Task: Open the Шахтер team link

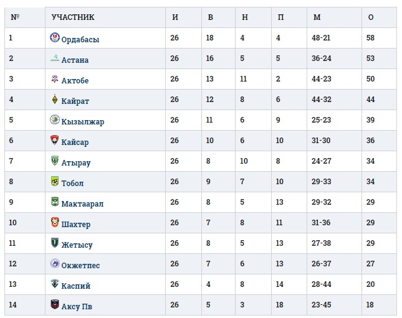Action: coord(76,224)
